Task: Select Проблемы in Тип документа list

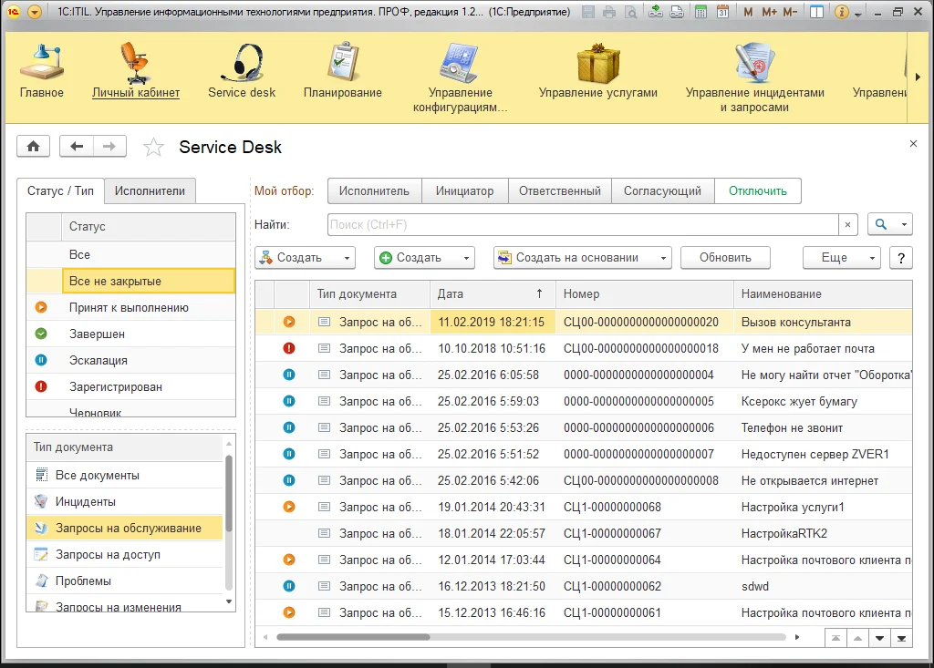Action: [124, 581]
